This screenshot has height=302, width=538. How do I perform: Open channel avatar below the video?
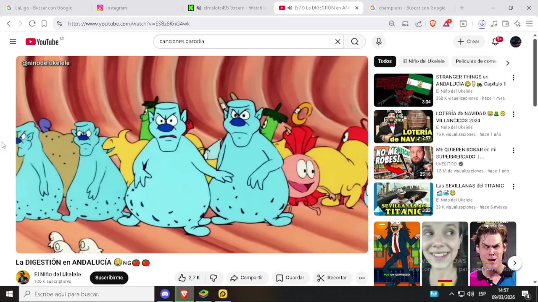pos(23,278)
